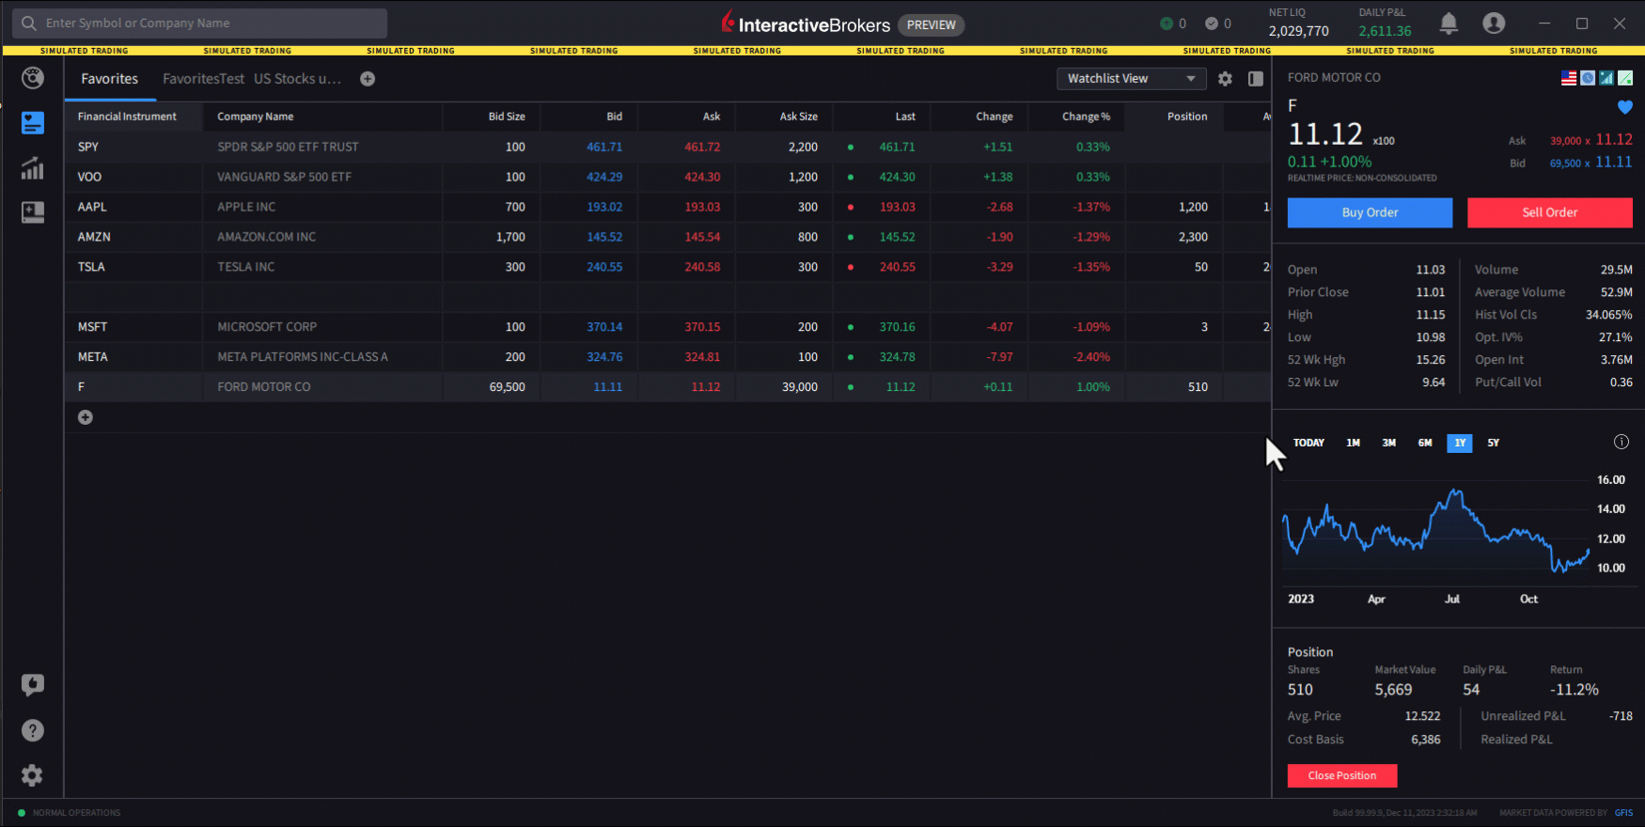Open the chart info icon

coord(1621,442)
